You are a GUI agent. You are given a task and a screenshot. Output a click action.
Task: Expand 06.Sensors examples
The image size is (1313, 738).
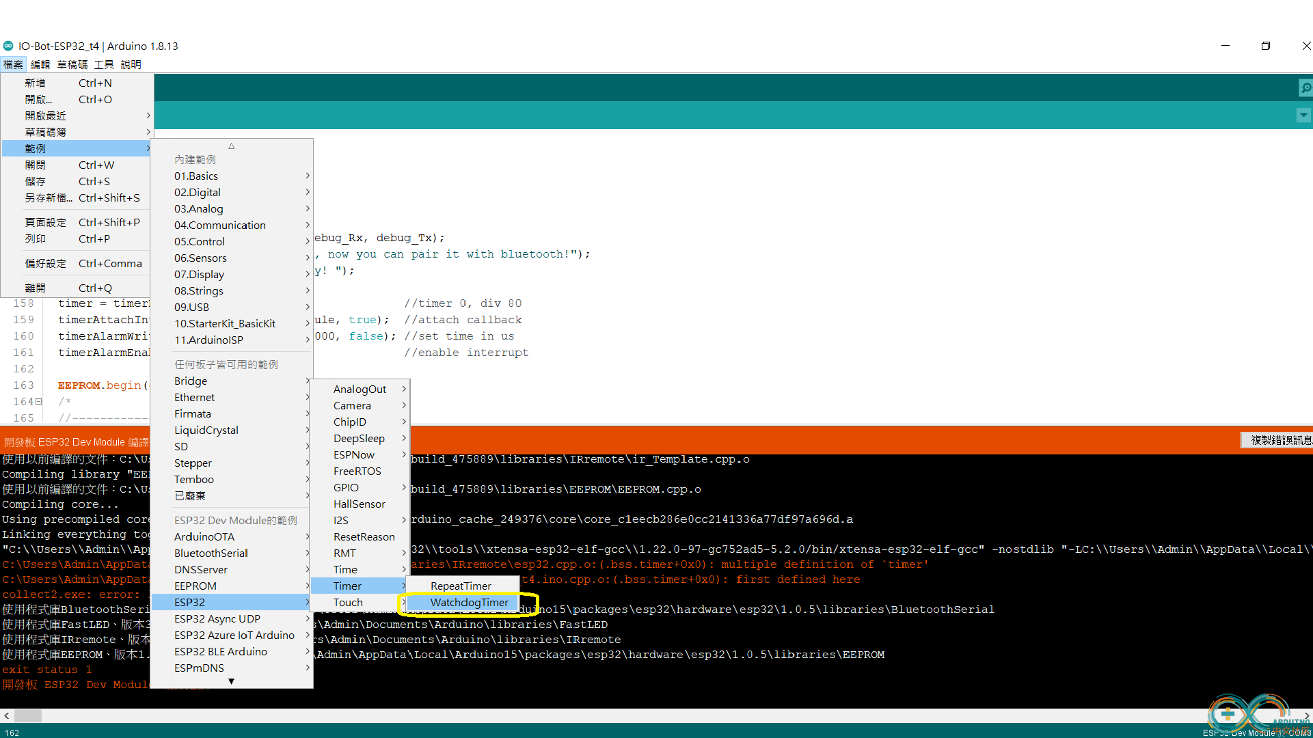pyautogui.click(x=232, y=258)
